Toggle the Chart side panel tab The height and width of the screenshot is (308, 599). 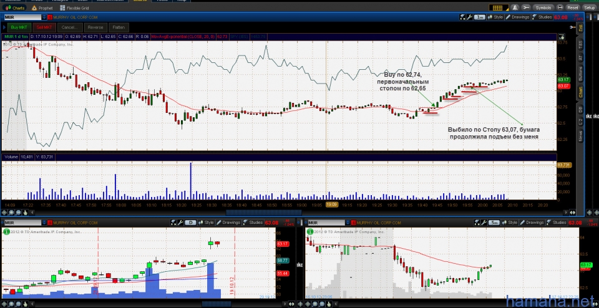pos(580,92)
